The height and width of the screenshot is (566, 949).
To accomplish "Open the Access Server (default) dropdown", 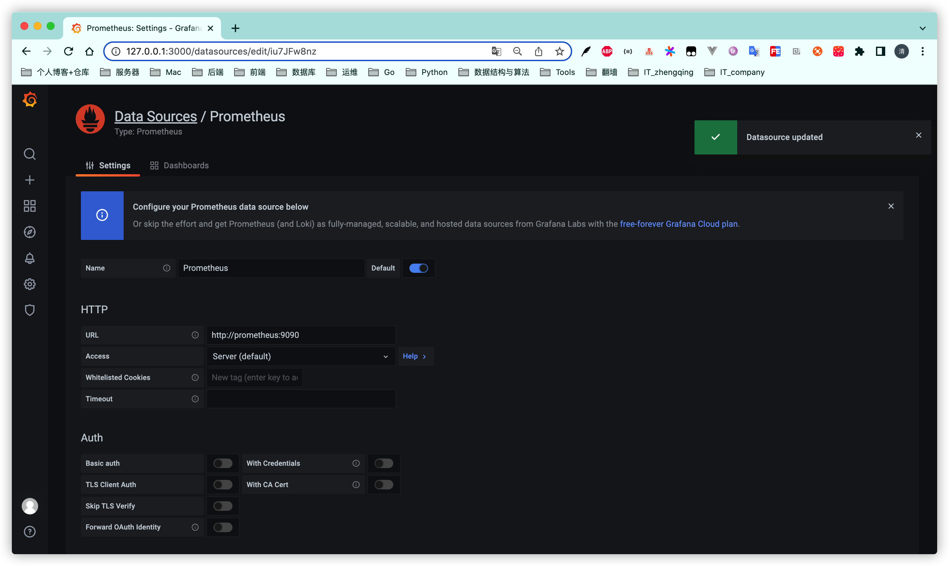I will click(x=300, y=356).
